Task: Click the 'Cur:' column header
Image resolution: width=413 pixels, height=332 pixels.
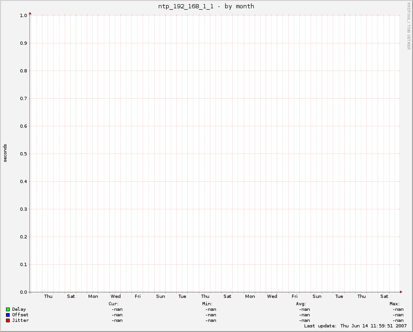Action: (114, 304)
